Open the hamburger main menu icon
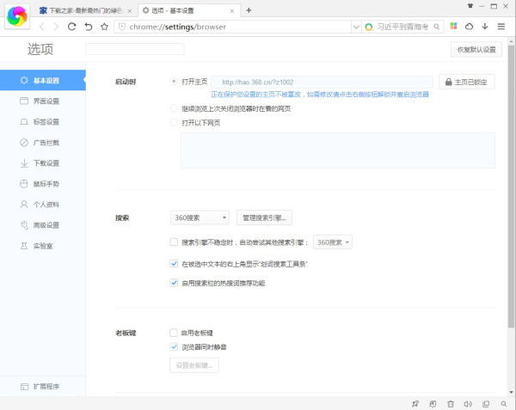This screenshot has height=410, width=516. point(501,27)
